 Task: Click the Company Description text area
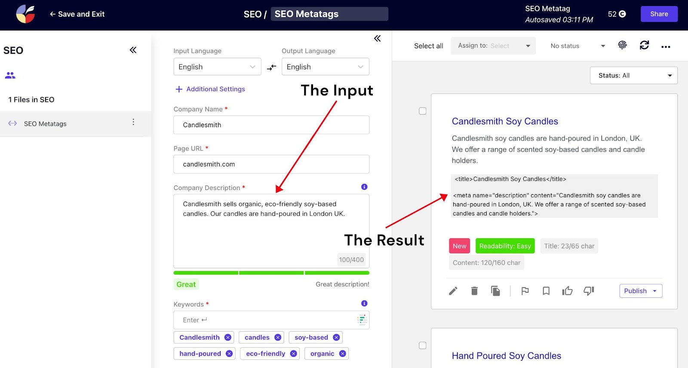tap(271, 231)
